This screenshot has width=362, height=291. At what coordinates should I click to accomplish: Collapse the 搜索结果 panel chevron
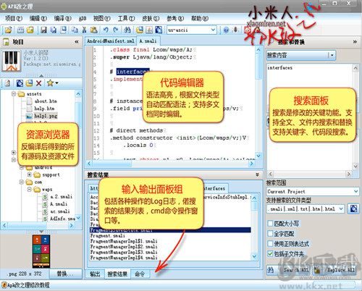click(x=258, y=174)
